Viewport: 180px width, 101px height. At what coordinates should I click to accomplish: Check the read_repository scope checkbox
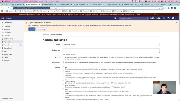64,81
